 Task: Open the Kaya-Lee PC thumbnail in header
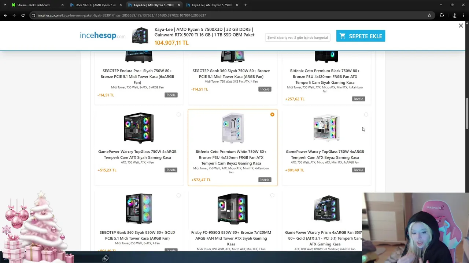click(140, 35)
